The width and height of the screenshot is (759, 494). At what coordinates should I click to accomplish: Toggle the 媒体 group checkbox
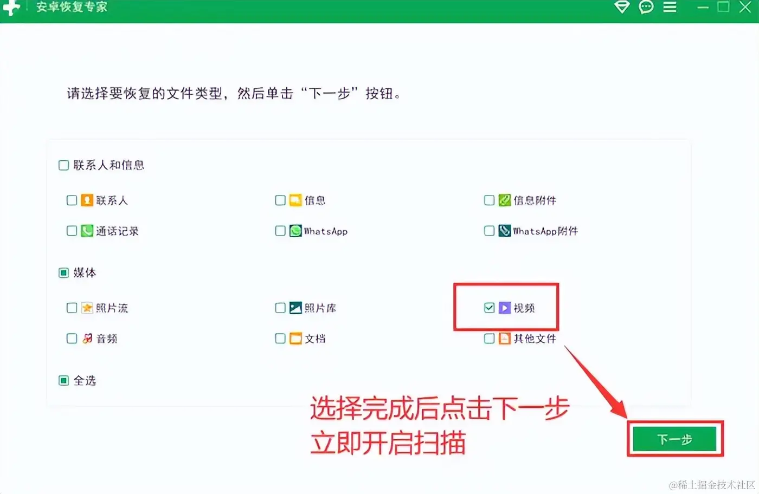(x=63, y=273)
